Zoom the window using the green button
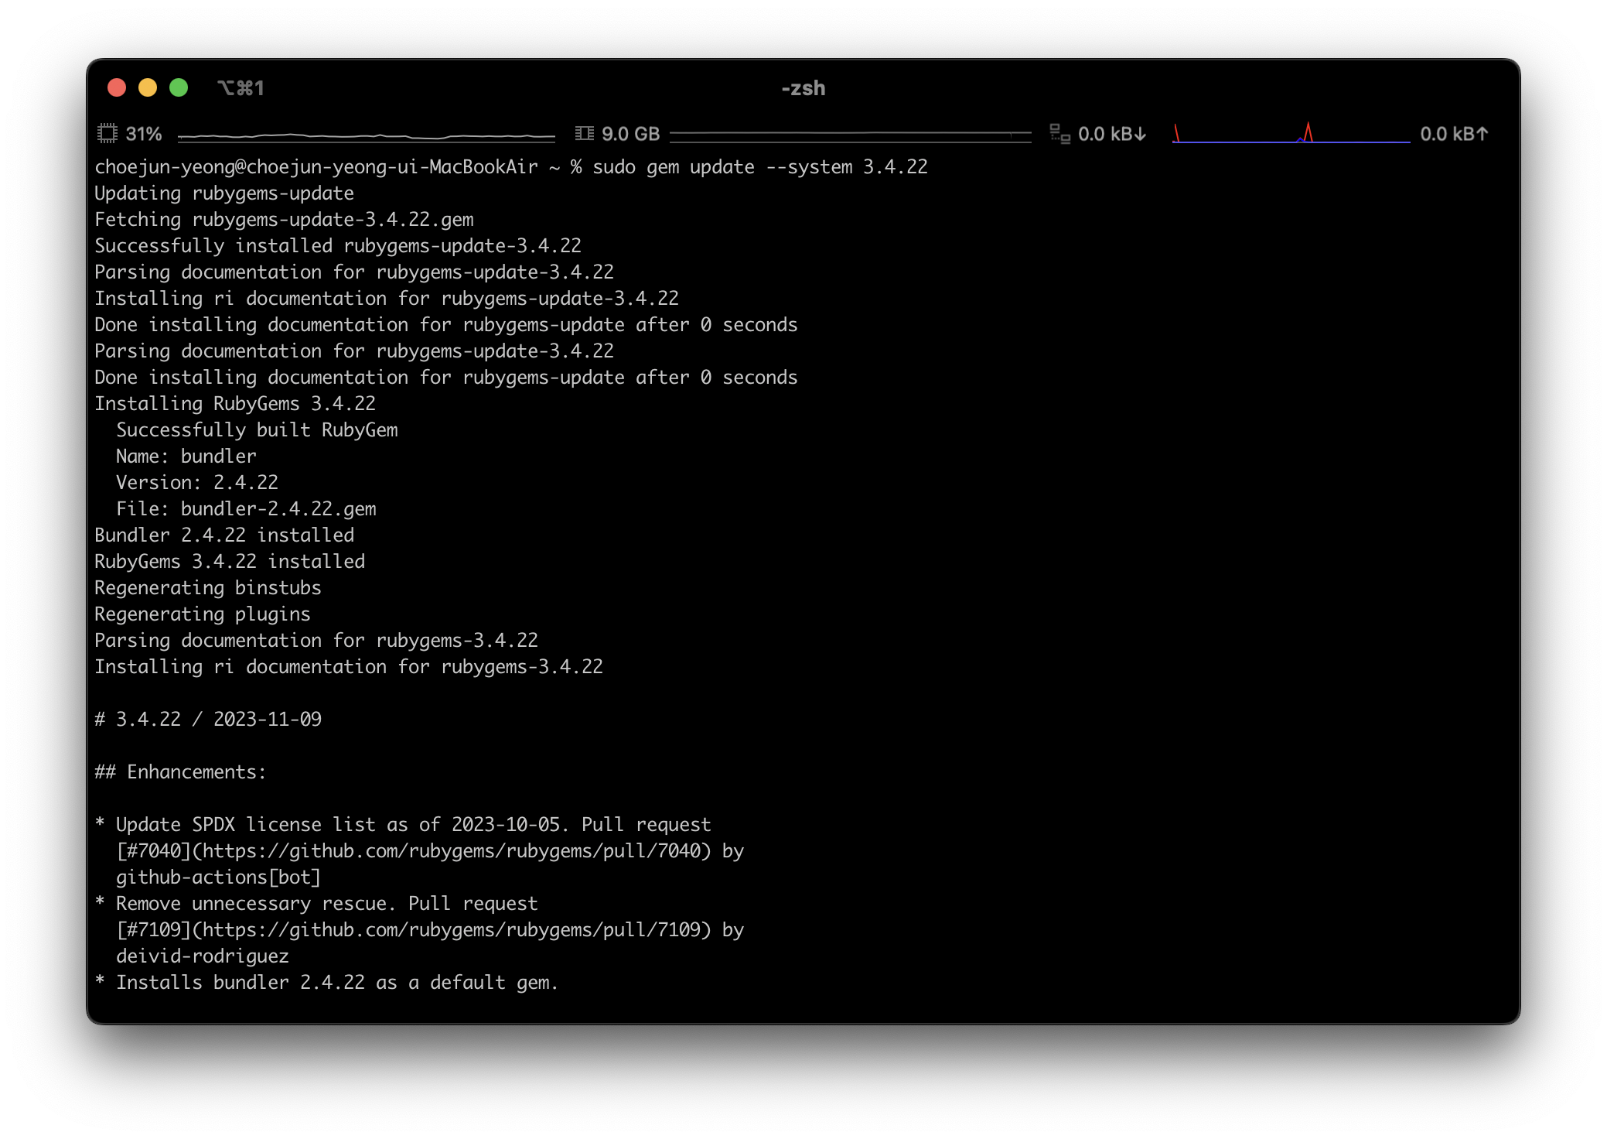 (179, 88)
